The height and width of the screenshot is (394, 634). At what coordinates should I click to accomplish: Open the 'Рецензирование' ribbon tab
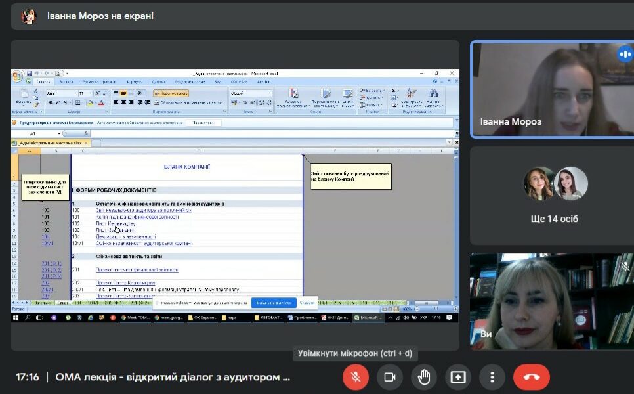190,81
